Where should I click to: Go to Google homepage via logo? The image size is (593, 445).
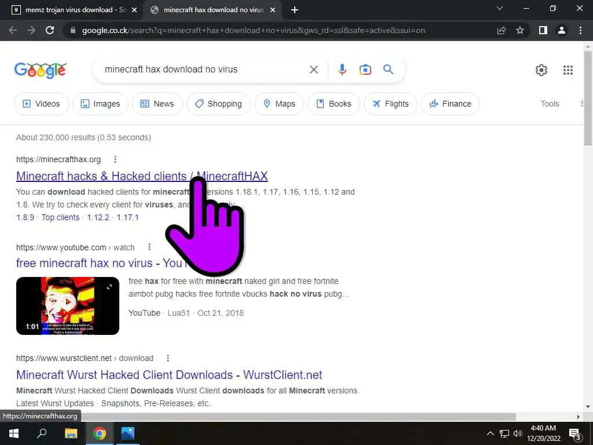(41, 70)
